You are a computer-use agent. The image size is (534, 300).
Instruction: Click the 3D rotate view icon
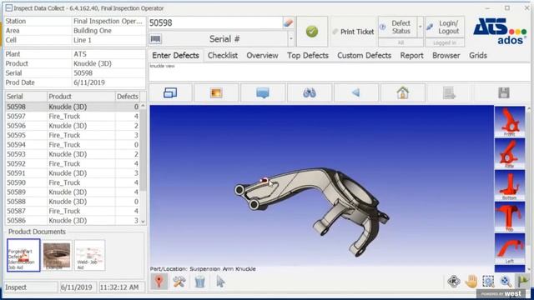coord(454,282)
